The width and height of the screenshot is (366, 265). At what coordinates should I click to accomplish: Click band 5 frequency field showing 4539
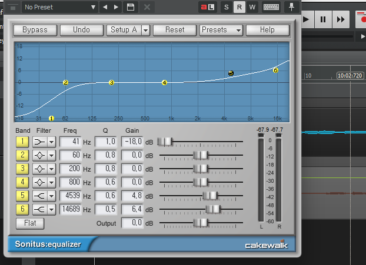coord(70,196)
